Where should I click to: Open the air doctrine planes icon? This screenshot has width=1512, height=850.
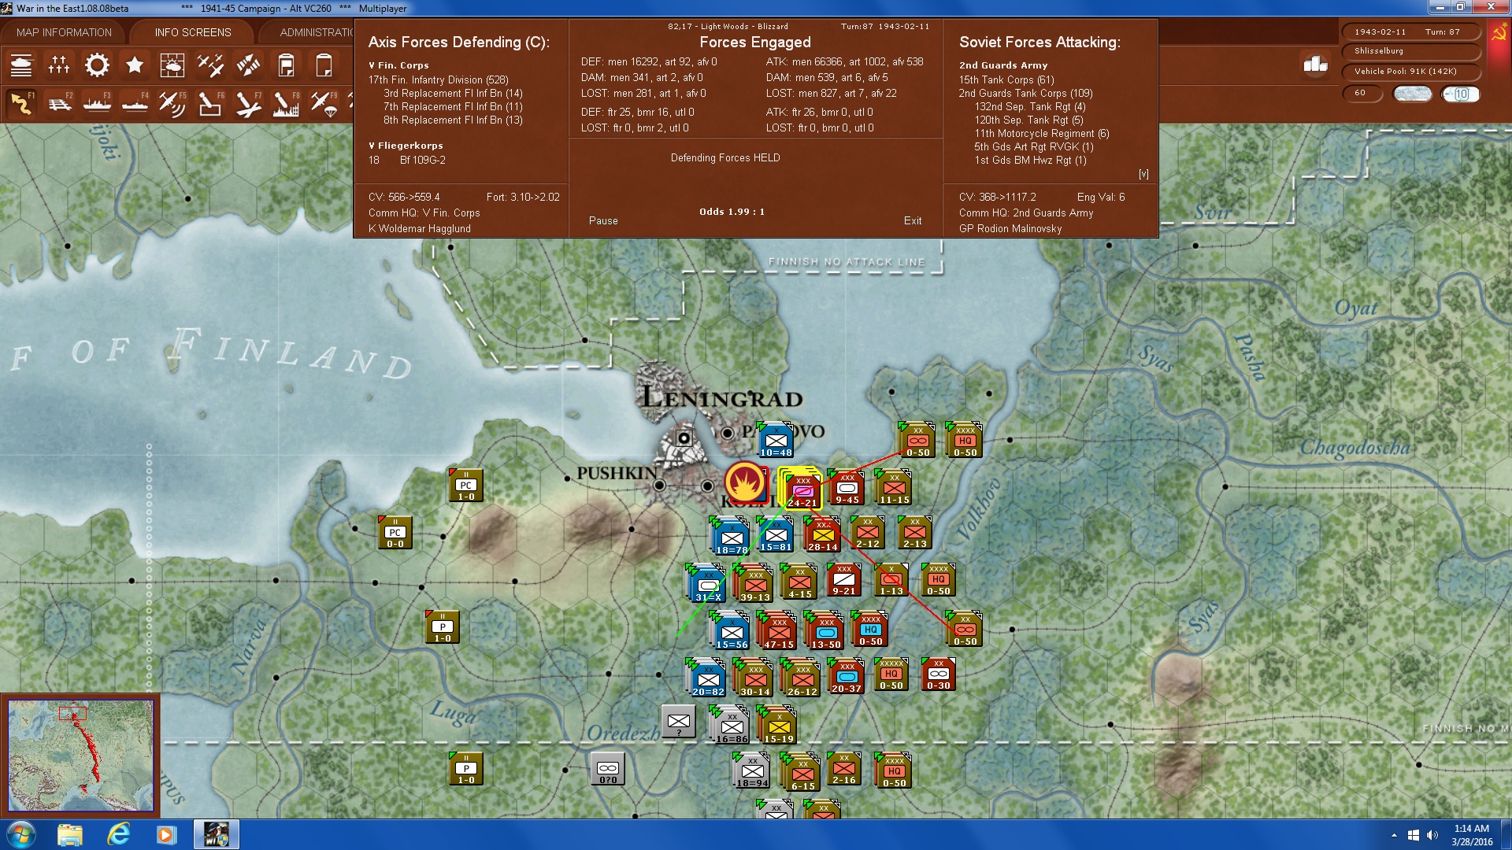(210, 65)
